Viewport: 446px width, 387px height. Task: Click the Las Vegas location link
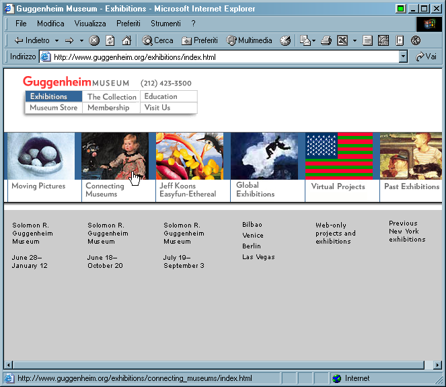coord(258,257)
